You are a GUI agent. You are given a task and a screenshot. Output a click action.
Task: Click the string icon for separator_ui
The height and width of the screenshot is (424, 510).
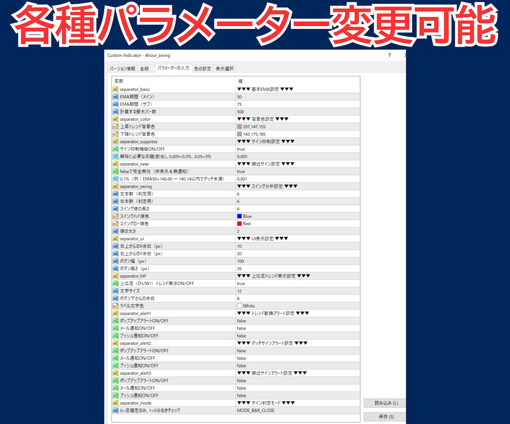tap(115, 239)
